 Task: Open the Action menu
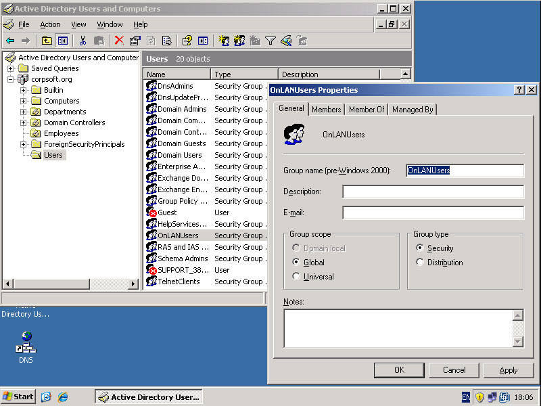click(x=50, y=24)
